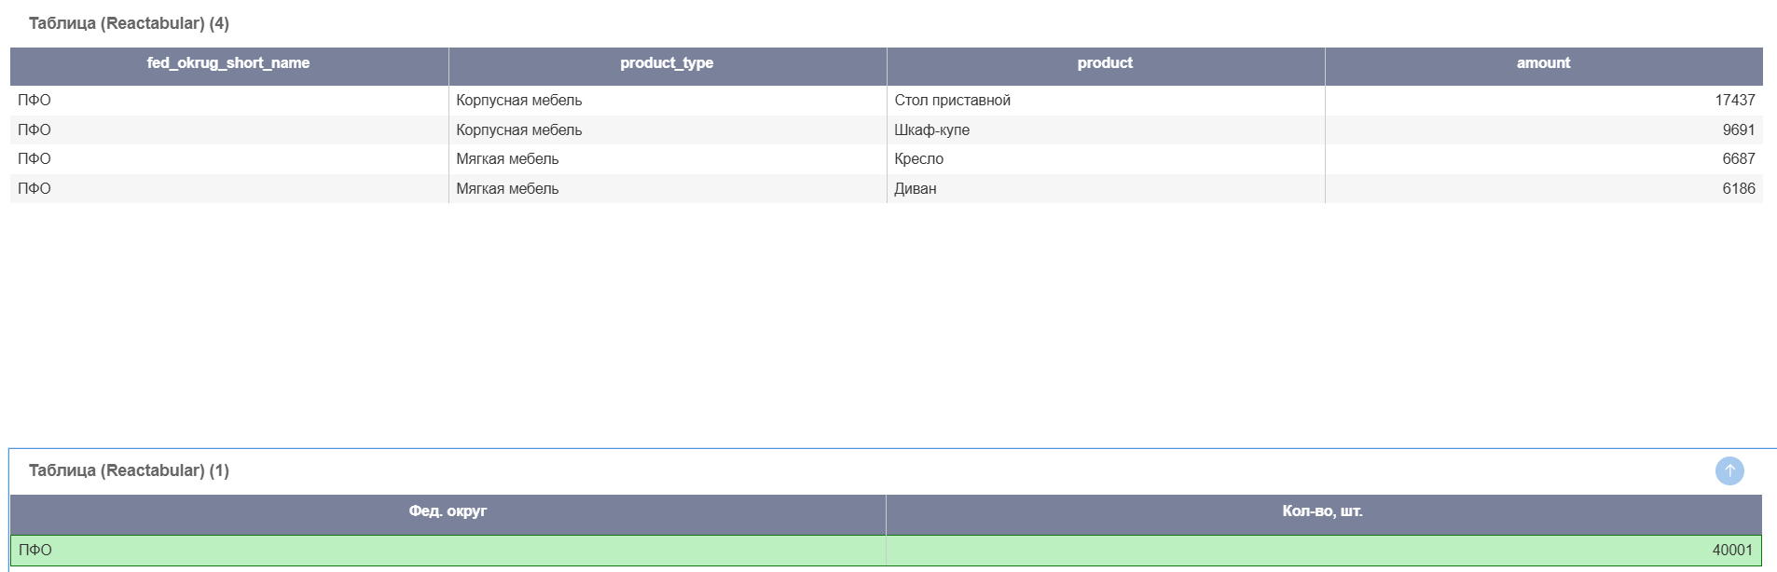Click the Кол-во, шт. column header

pos(1322,511)
